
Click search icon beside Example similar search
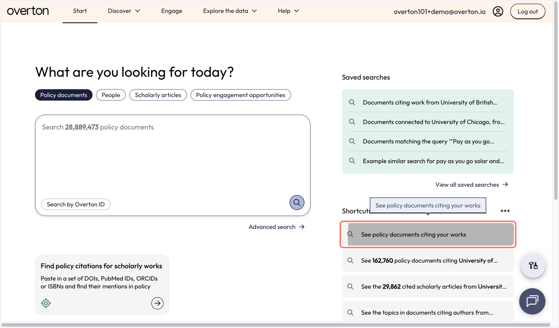pos(352,161)
